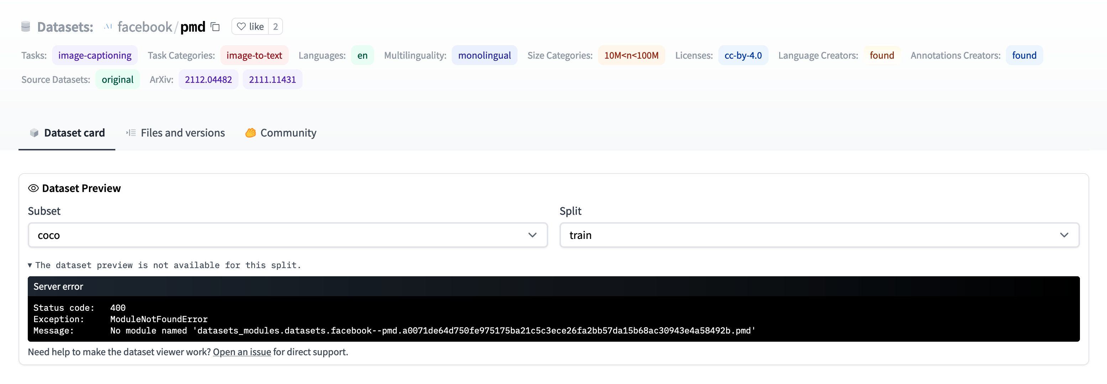Click the waving hand emoji on the Community tab
Image resolution: width=1107 pixels, height=384 pixels.
pyautogui.click(x=251, y=133)
